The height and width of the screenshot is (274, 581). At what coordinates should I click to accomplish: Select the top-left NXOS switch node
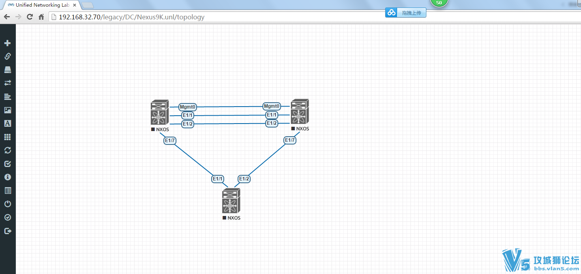pyautogui.click(x=159, y=113)
